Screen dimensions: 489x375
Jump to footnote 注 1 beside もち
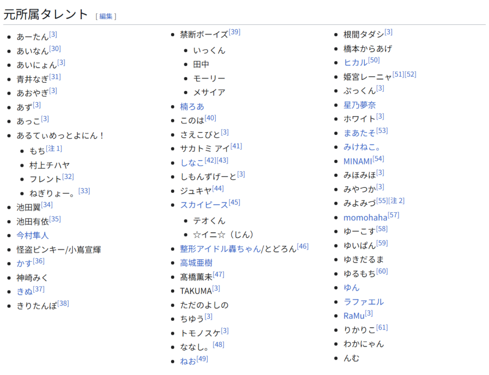tap(54, 149)
